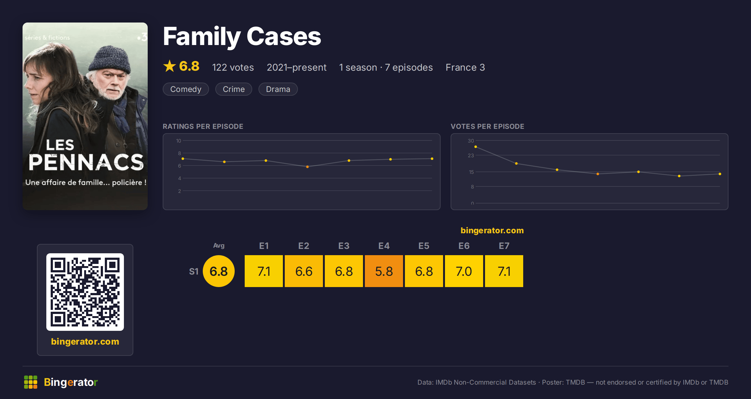
Task: Click the E2 rating tile 6.6
Action: (304, 271)
